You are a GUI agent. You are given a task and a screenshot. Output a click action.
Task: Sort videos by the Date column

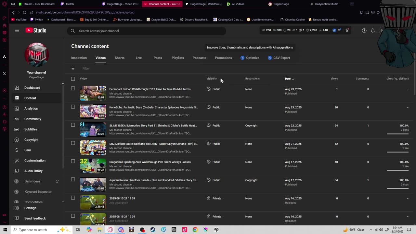click(289, 79)
